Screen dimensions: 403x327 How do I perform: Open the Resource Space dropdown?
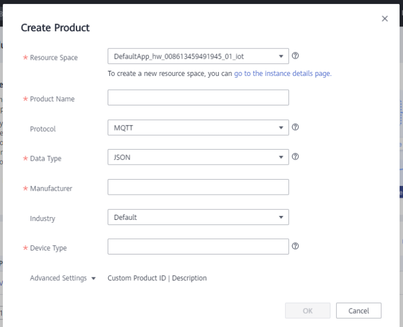197,56
